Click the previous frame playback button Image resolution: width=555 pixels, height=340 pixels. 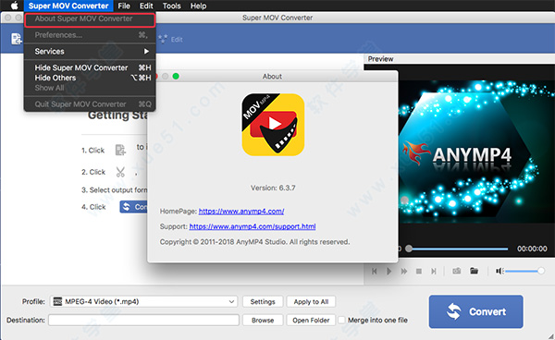(x=374, y=271)
